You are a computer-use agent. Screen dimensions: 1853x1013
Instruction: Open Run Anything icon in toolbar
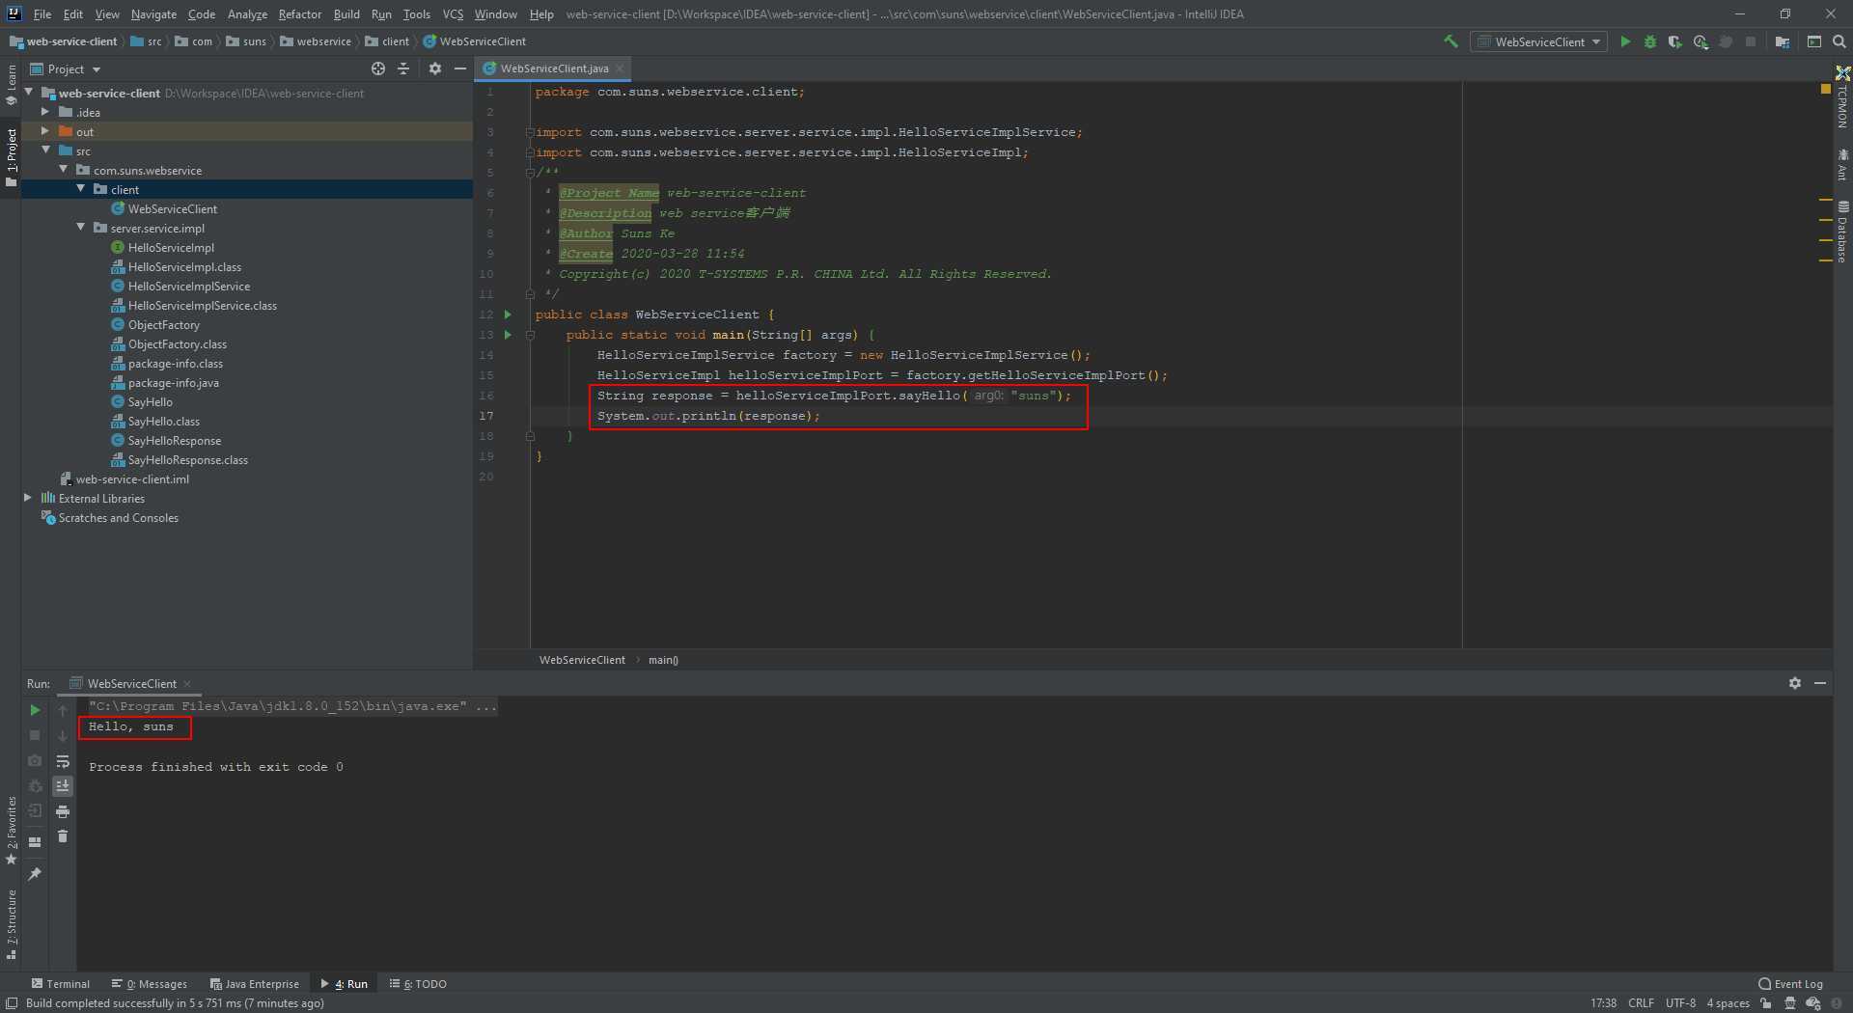[1814, 41]
